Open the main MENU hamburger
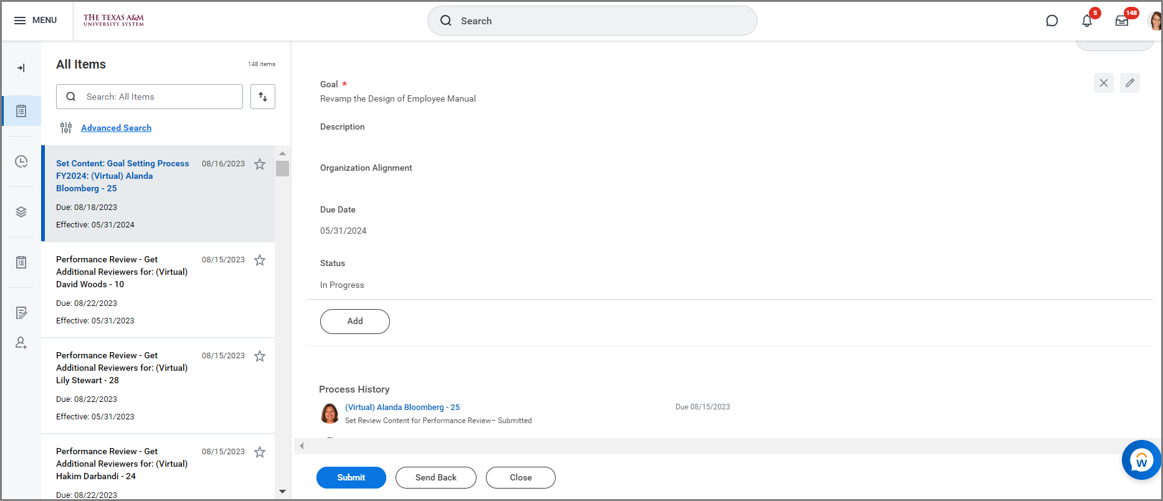This screenshot has height=501, width=1163. point(36,21)
